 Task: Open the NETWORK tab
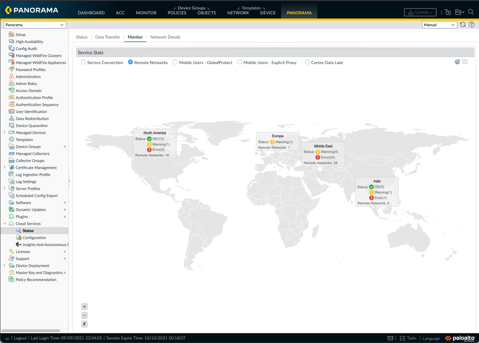pos(238,13)
